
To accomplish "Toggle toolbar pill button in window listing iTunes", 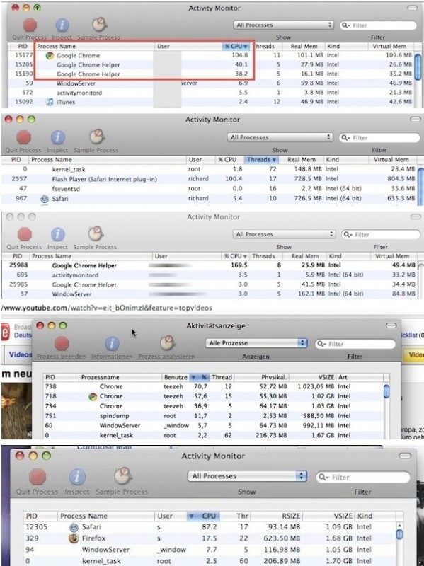I will click(412, 8).
